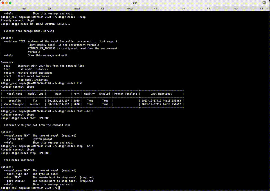Click the Usage: dbgpt model stop [OPTIONS] line
Image resolution: width=270 pixels, height=191 pixels.
(26, 153)
